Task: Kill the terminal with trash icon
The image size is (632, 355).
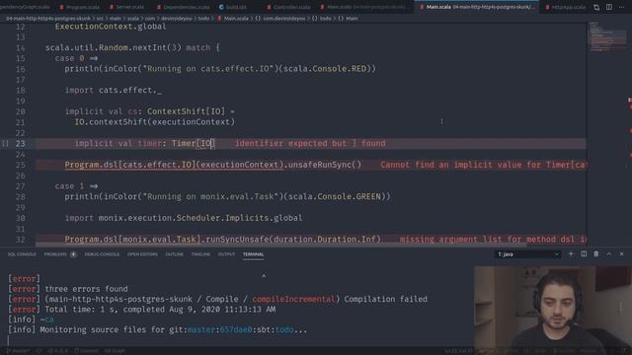Action: coord(596,254)
